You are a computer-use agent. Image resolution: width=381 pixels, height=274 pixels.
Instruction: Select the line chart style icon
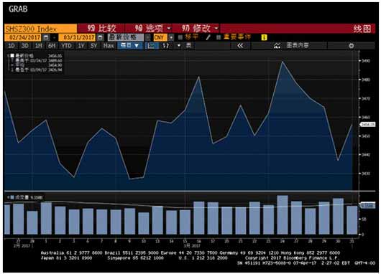[152, 46]
